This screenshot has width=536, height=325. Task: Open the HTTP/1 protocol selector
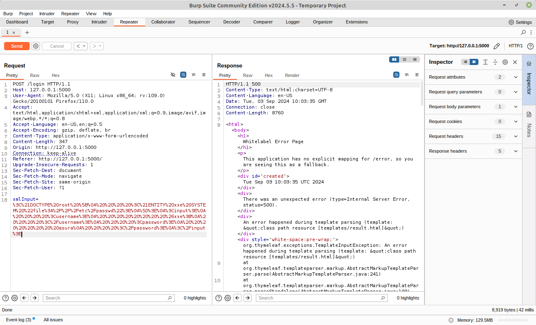(516, 46)
